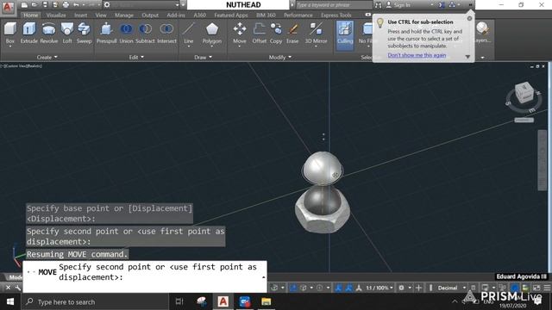This screenshot has height=310, width=552.
Task: Expand the Draw panel dropdown
Action: [x=204, y=57]
